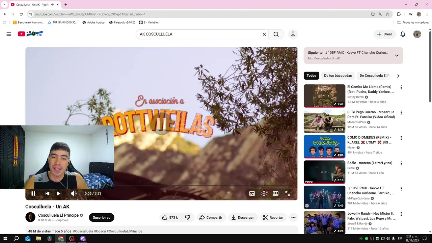Open the Chrome apps grid bookmark icon
Screen dimensions: 432x243
[x=4, y=23]
